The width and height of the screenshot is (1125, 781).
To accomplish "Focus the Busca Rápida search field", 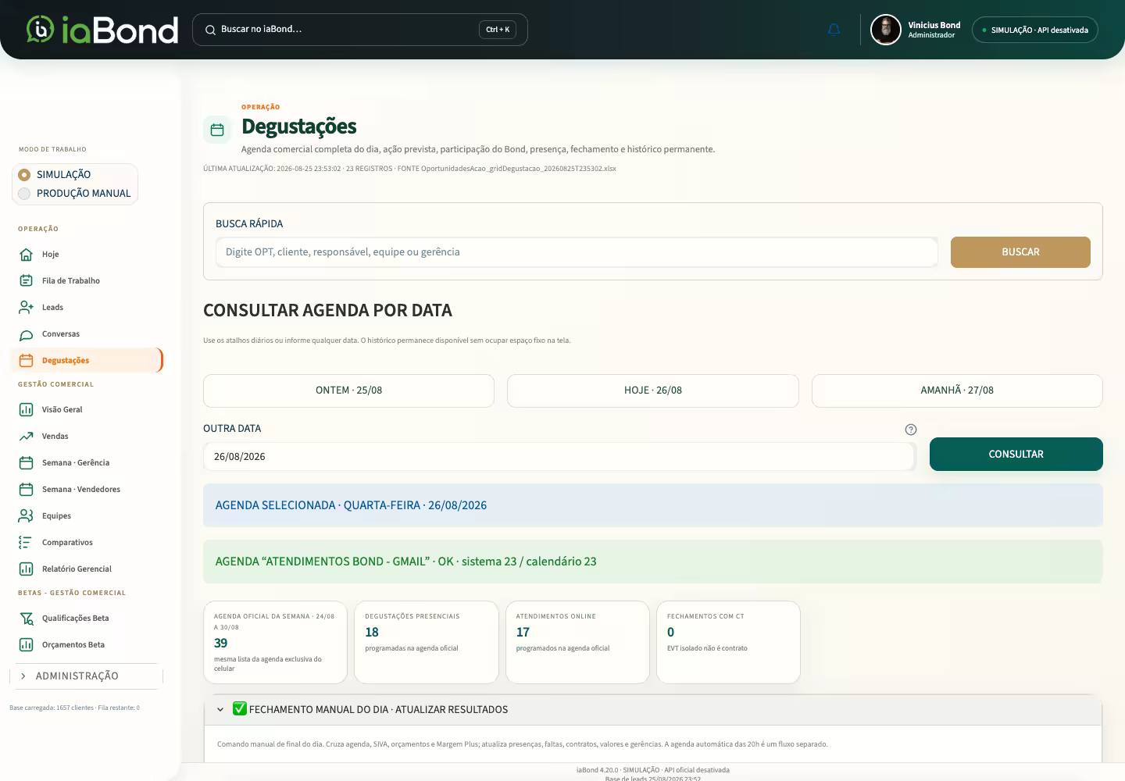I will coord(577,252).
